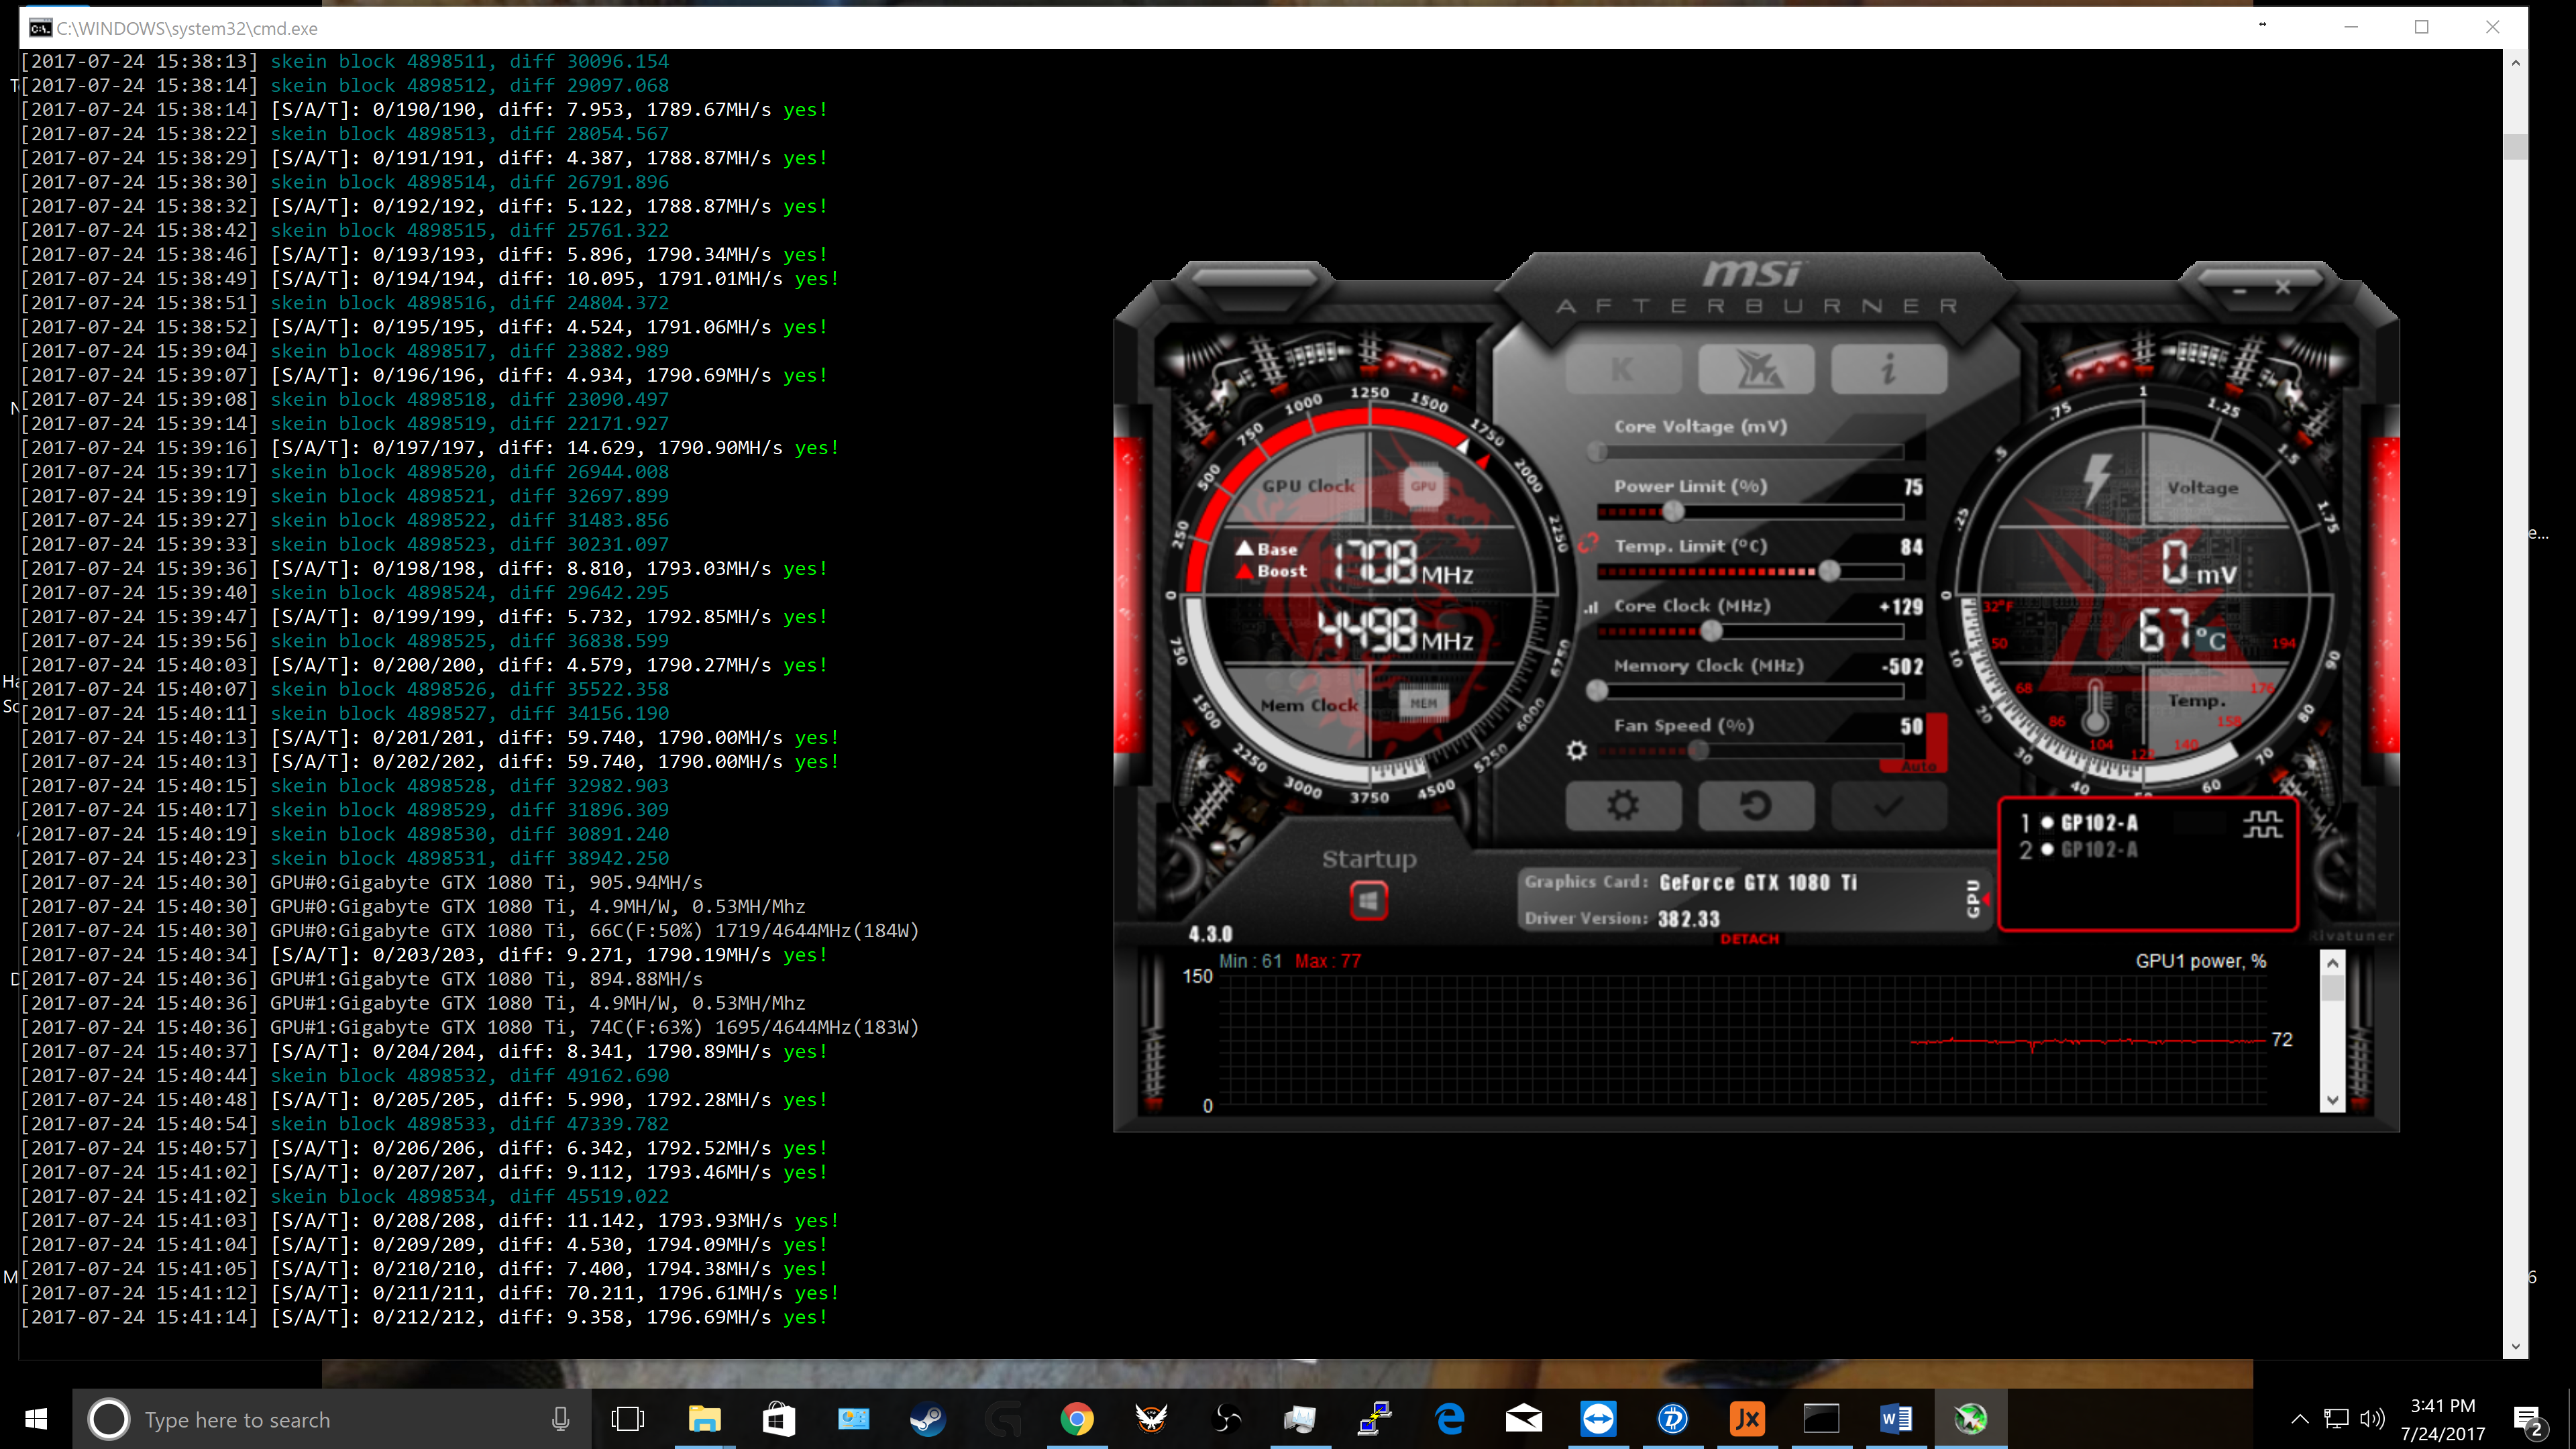Image resolution: width=2576 pixels, height=1449 pixels.
Task: Toggle the GPU sync settings icon
Action: (x=2262, y=825)
